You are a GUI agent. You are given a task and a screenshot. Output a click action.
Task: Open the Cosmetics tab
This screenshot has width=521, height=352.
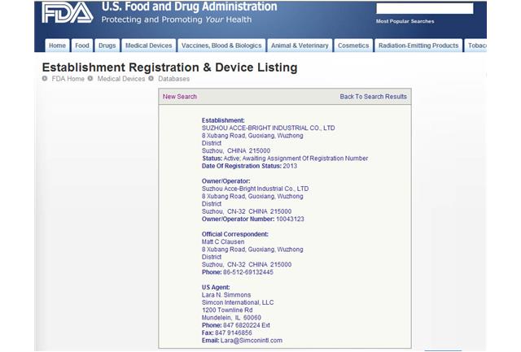coord(353,46)
